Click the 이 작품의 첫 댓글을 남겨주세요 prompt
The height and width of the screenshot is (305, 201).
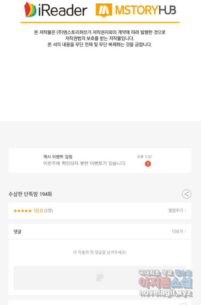[100, 252]
